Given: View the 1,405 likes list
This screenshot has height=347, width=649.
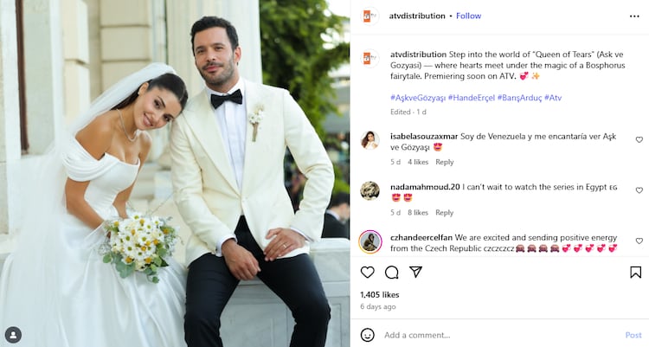Looking at the screenshot, I should pos(380,295).
